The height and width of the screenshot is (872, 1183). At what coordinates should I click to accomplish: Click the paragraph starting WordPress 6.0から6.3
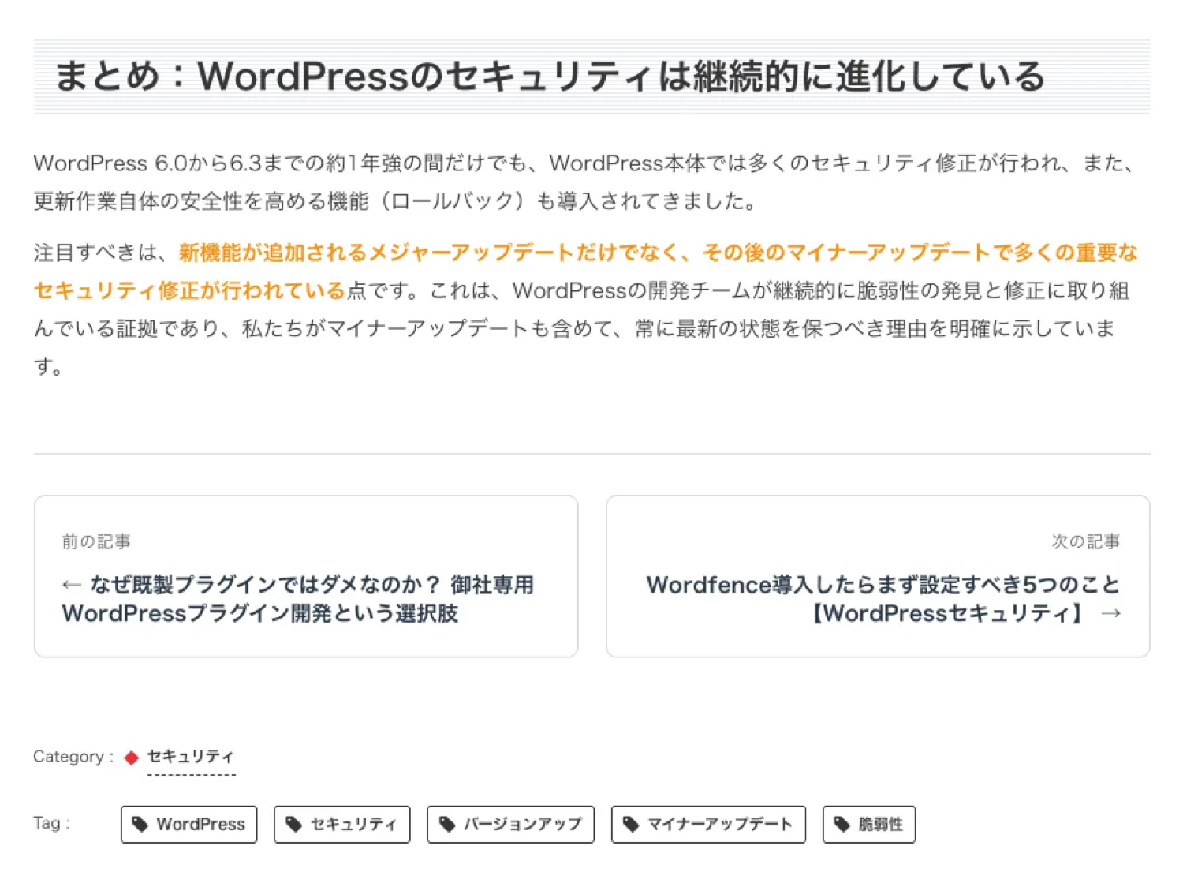[585, 182]
